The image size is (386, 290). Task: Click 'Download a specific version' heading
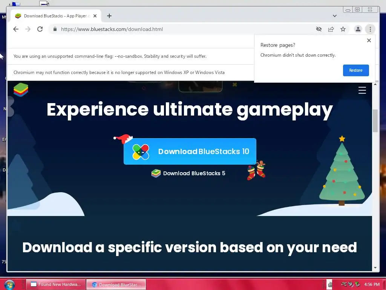pyautogui.click(x=190, y=248)
